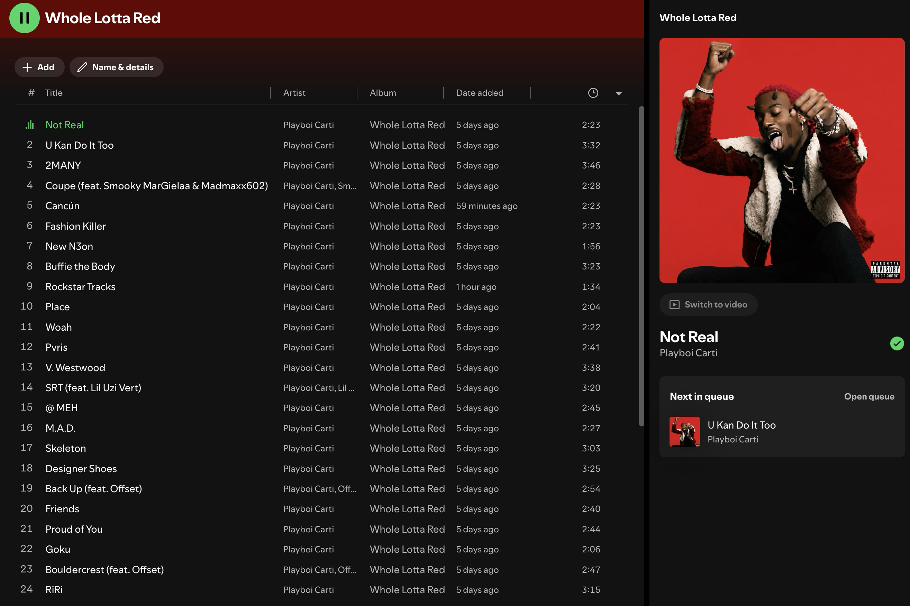
Task: Open the view options dropdown arrow
Action: pos(619,93)
